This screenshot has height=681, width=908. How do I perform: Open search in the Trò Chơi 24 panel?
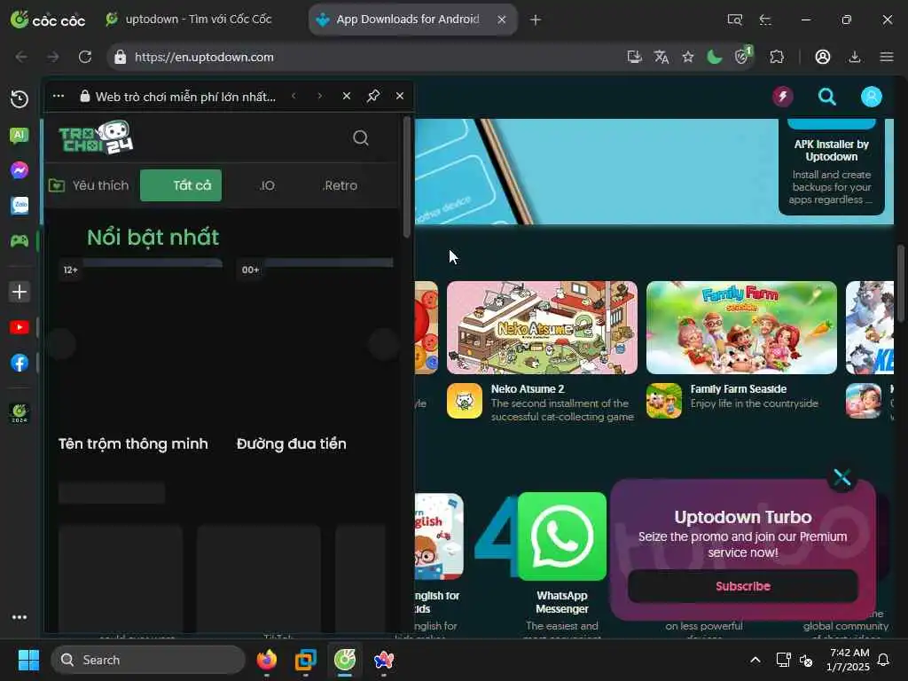pos(360,137)
